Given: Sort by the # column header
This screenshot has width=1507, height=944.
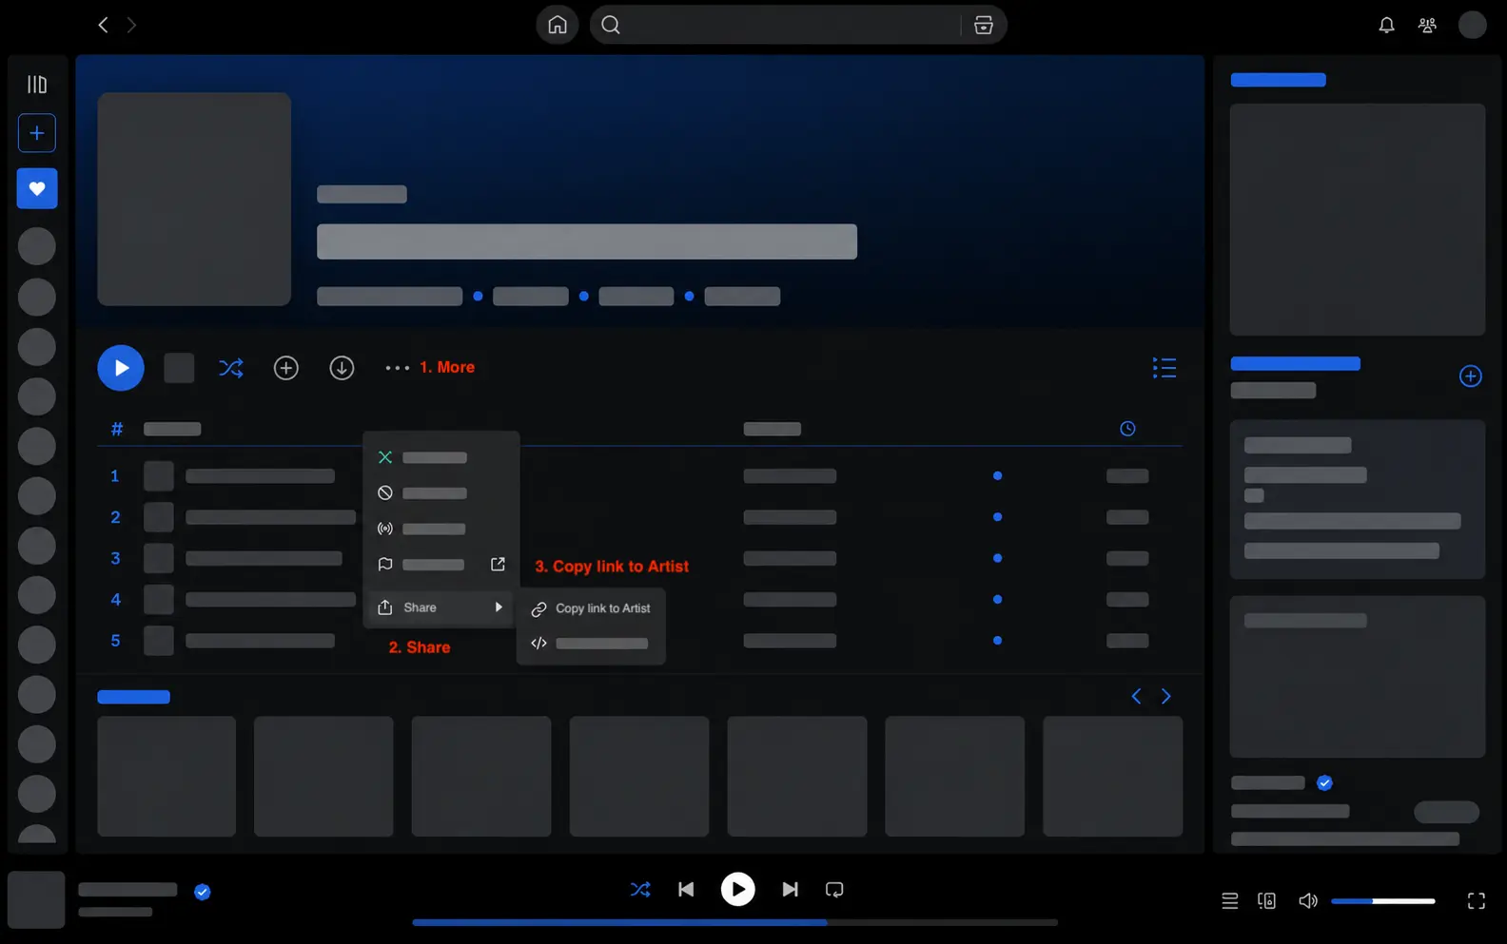Looking at the screenshot, I should coord(117,429).
